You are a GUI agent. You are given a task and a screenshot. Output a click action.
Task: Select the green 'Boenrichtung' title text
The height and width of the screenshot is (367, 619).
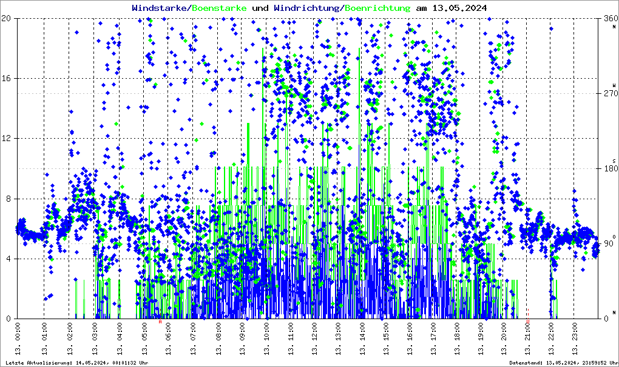[377, 8]
